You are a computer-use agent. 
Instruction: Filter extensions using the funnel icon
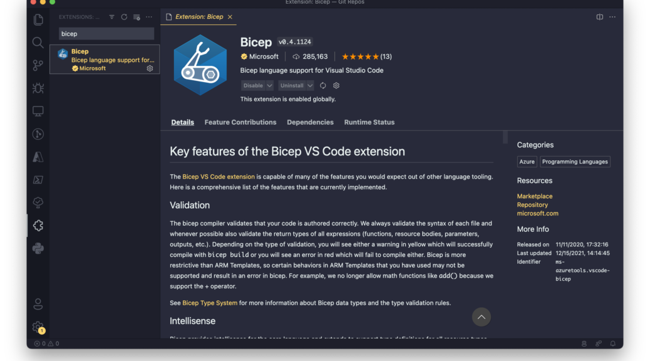click(112, 17)
